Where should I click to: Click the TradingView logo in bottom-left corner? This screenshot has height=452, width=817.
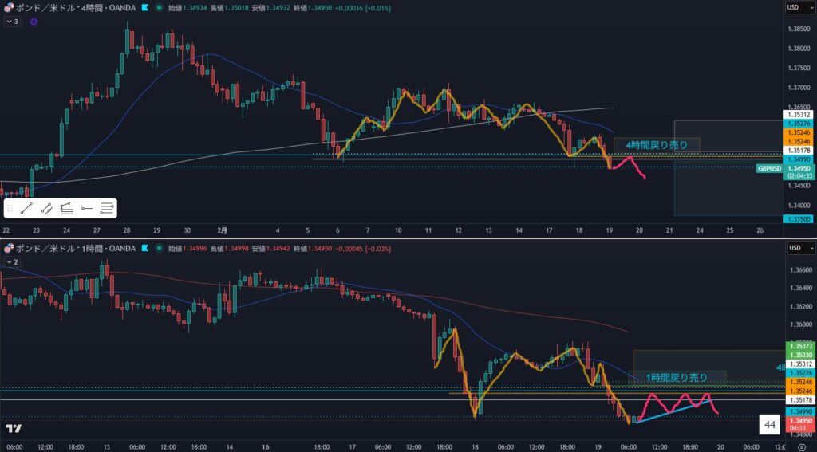[14, 429]
